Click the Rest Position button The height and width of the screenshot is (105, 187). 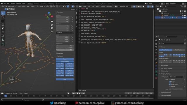[179, 50]
